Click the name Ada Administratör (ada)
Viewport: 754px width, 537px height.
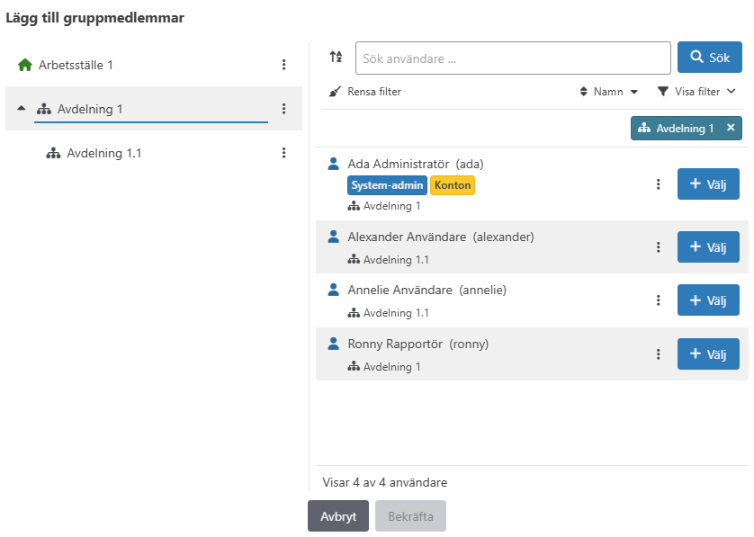(416, 165)
